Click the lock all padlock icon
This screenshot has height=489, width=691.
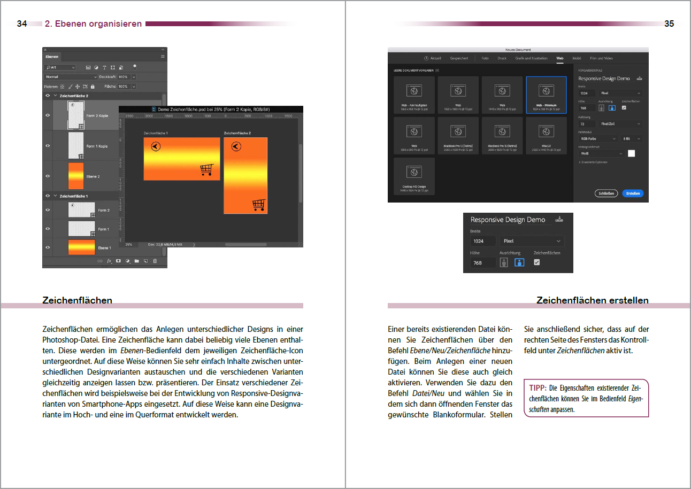point(93,86)
